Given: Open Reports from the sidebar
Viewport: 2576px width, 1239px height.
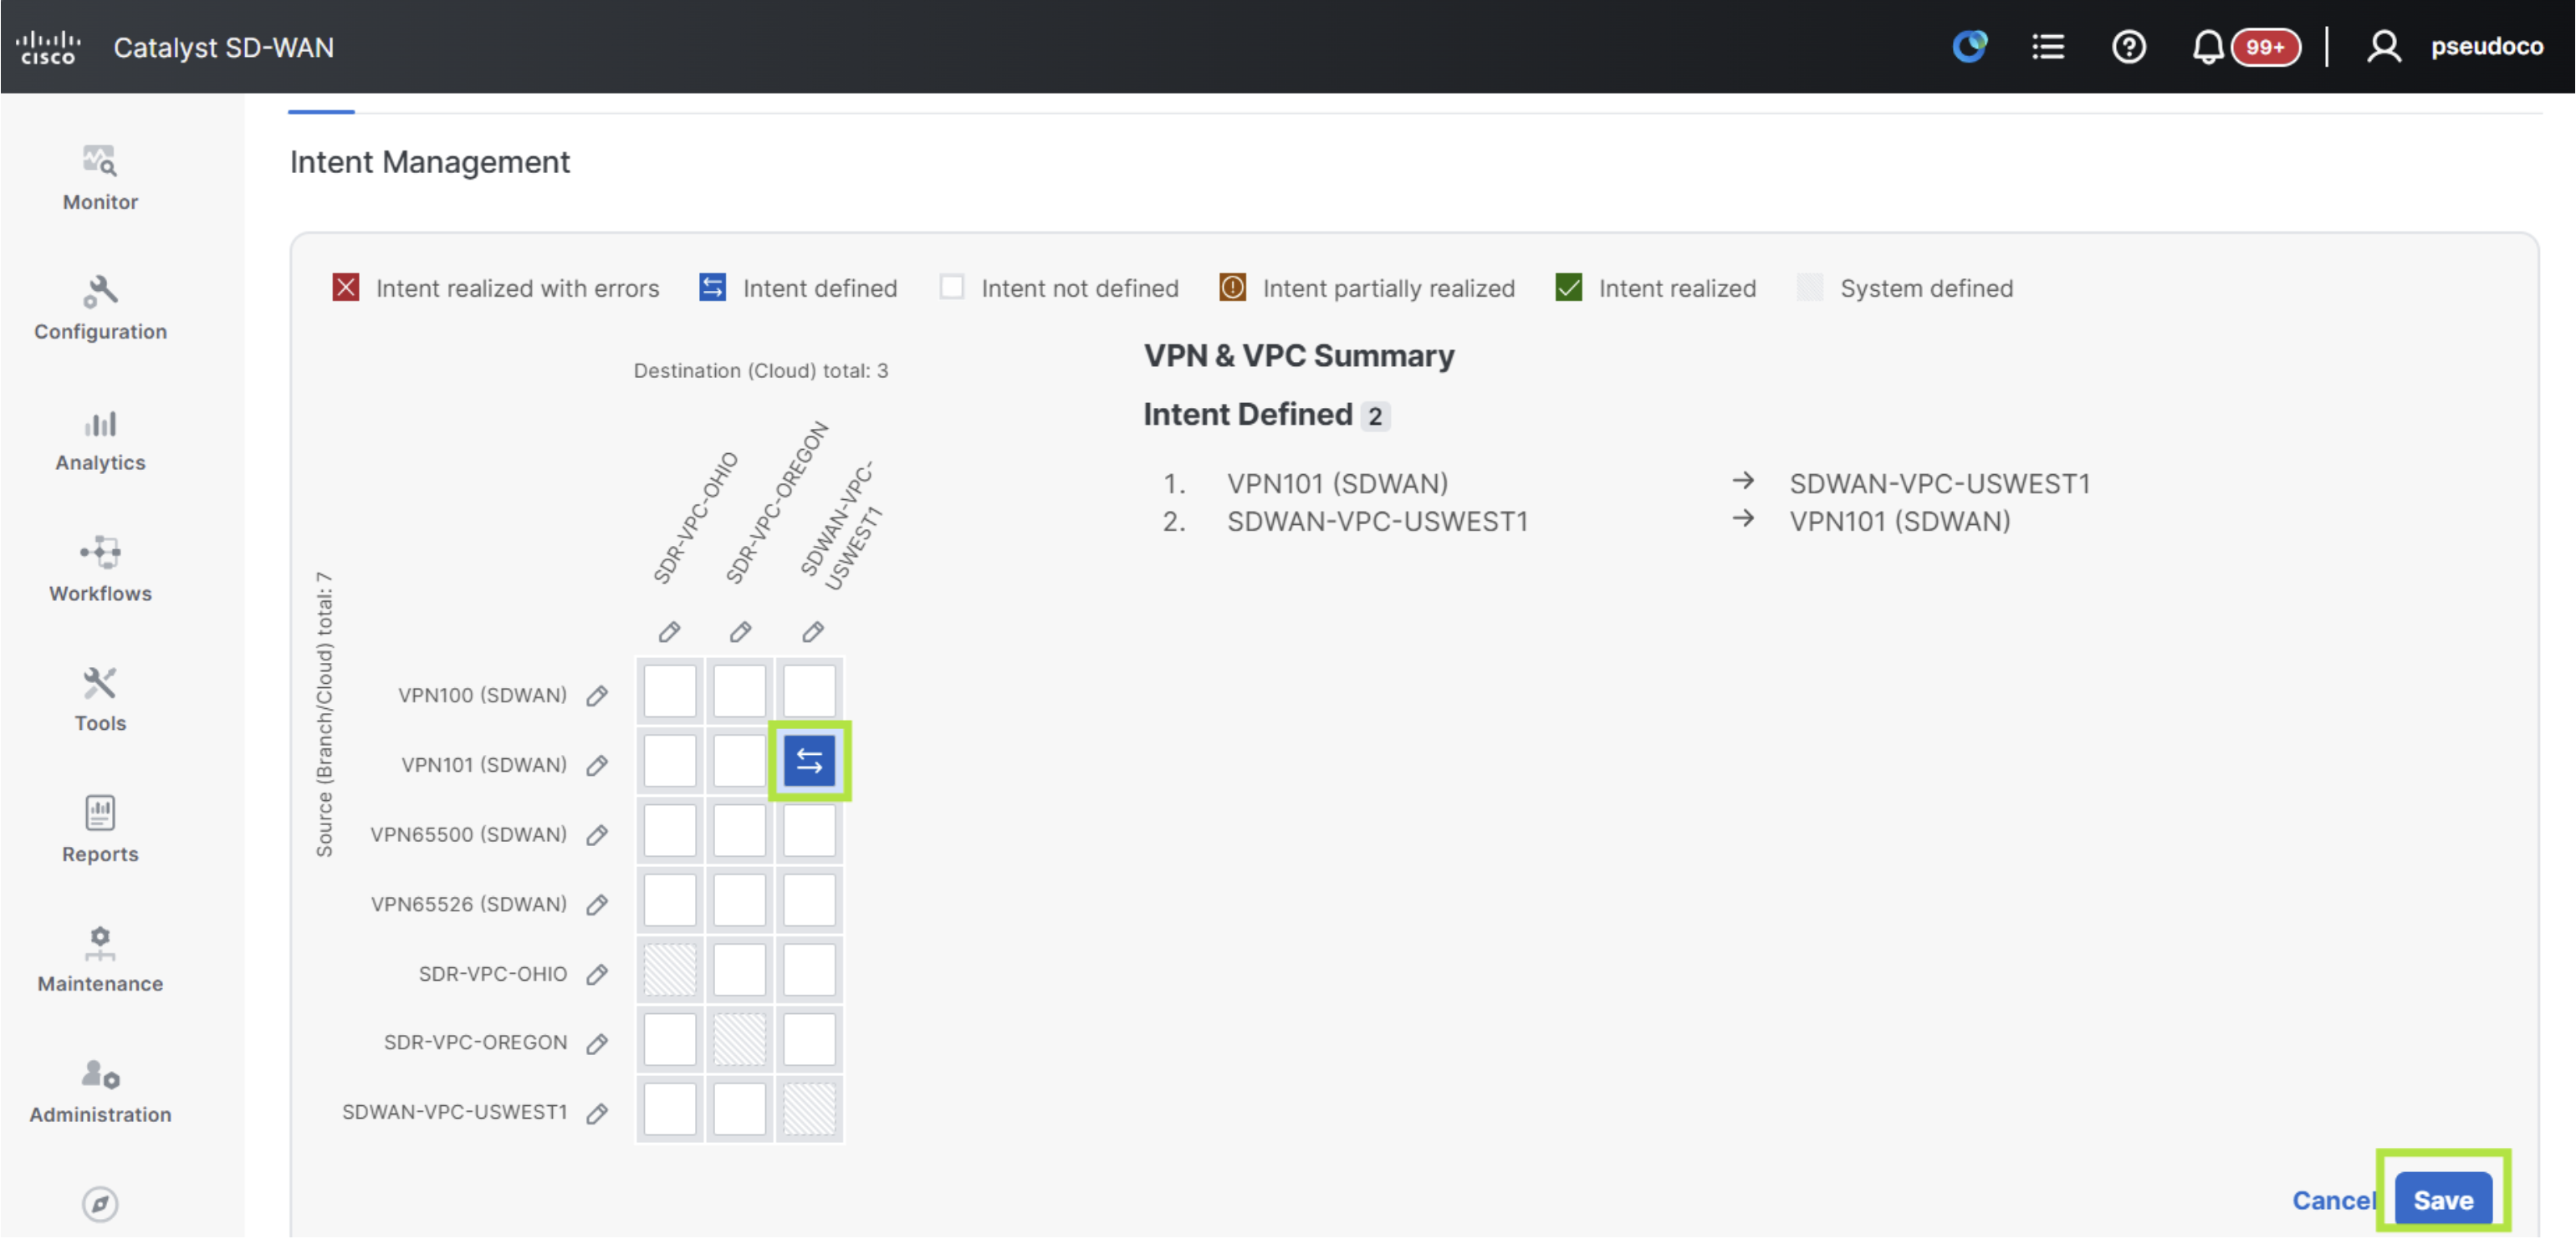Looking at the screenshot, I should (x=100, y=830).
